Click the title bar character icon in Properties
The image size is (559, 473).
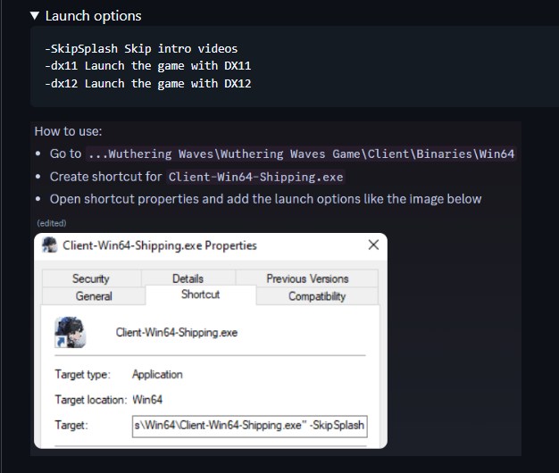click(x=49, y=245)
